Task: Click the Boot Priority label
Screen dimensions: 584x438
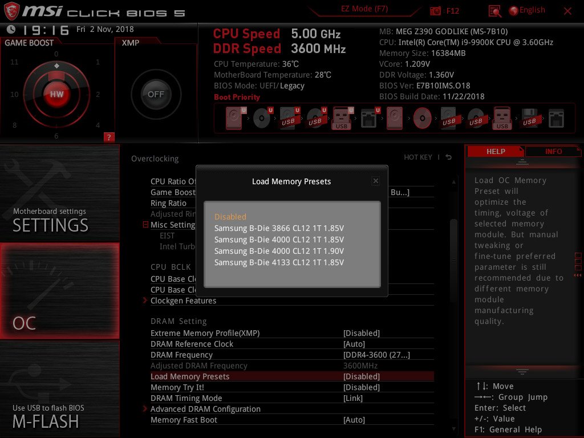Action: 237,97
